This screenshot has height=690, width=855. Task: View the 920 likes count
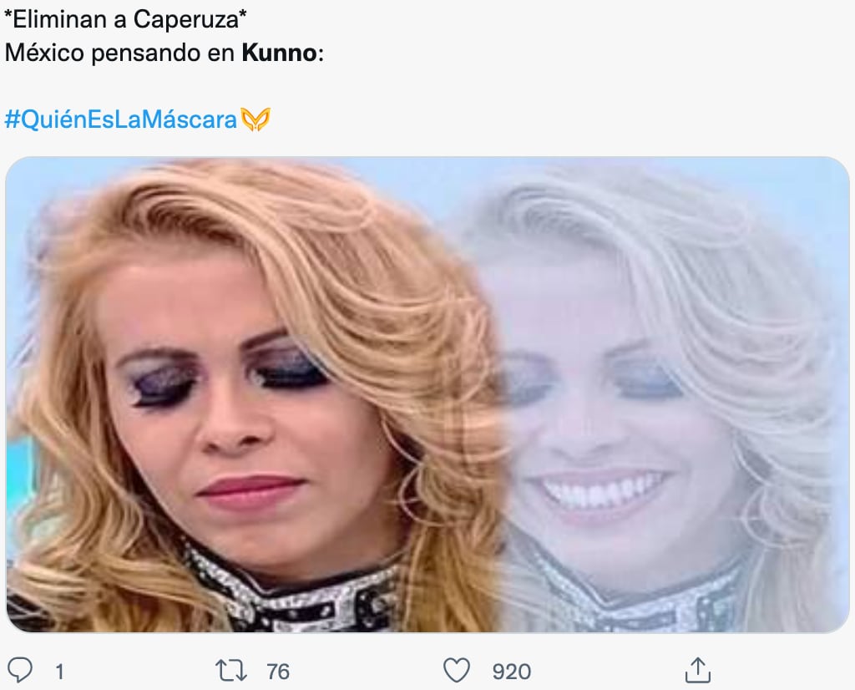click(x=512, y=672)
